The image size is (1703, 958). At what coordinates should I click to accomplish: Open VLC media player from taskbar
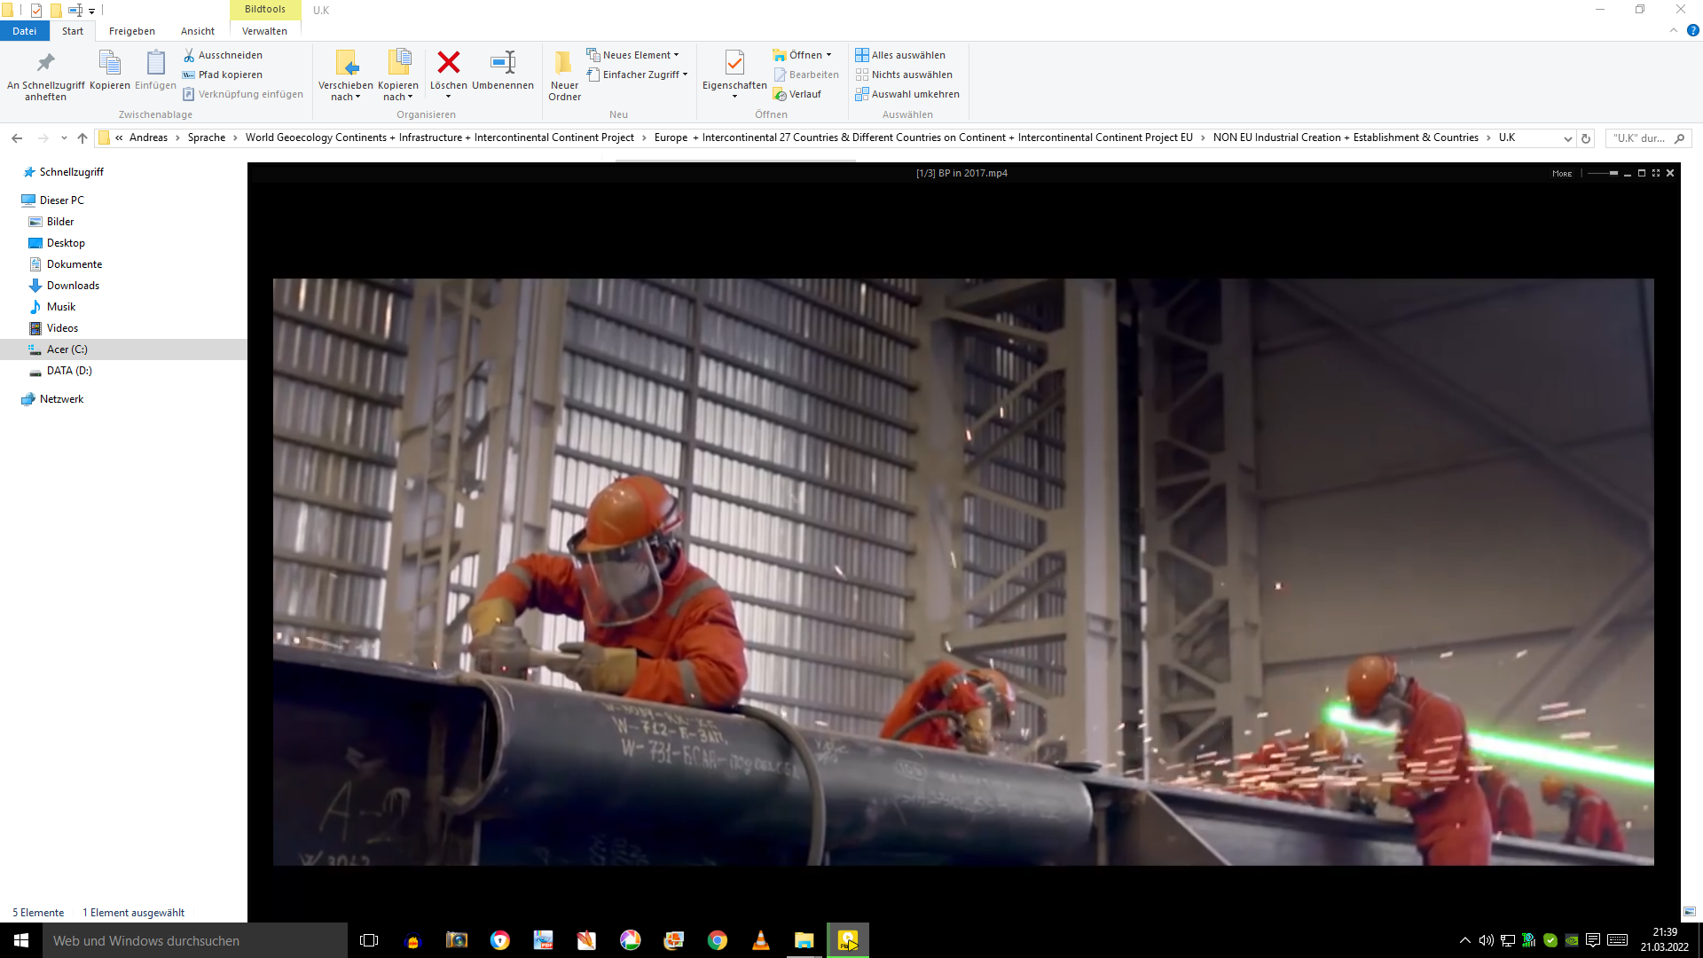point(760,940)
